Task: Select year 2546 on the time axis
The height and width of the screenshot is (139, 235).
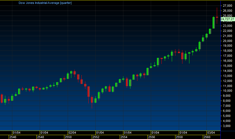Action: [x=13, y=137]
